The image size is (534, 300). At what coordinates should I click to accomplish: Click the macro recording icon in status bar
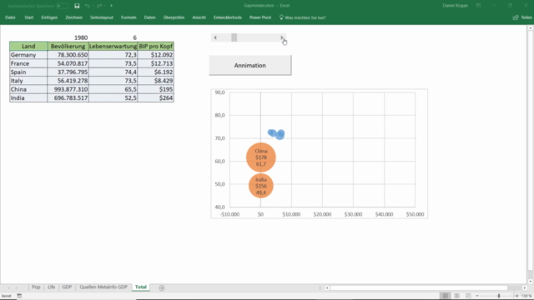[x=19, y=296]
